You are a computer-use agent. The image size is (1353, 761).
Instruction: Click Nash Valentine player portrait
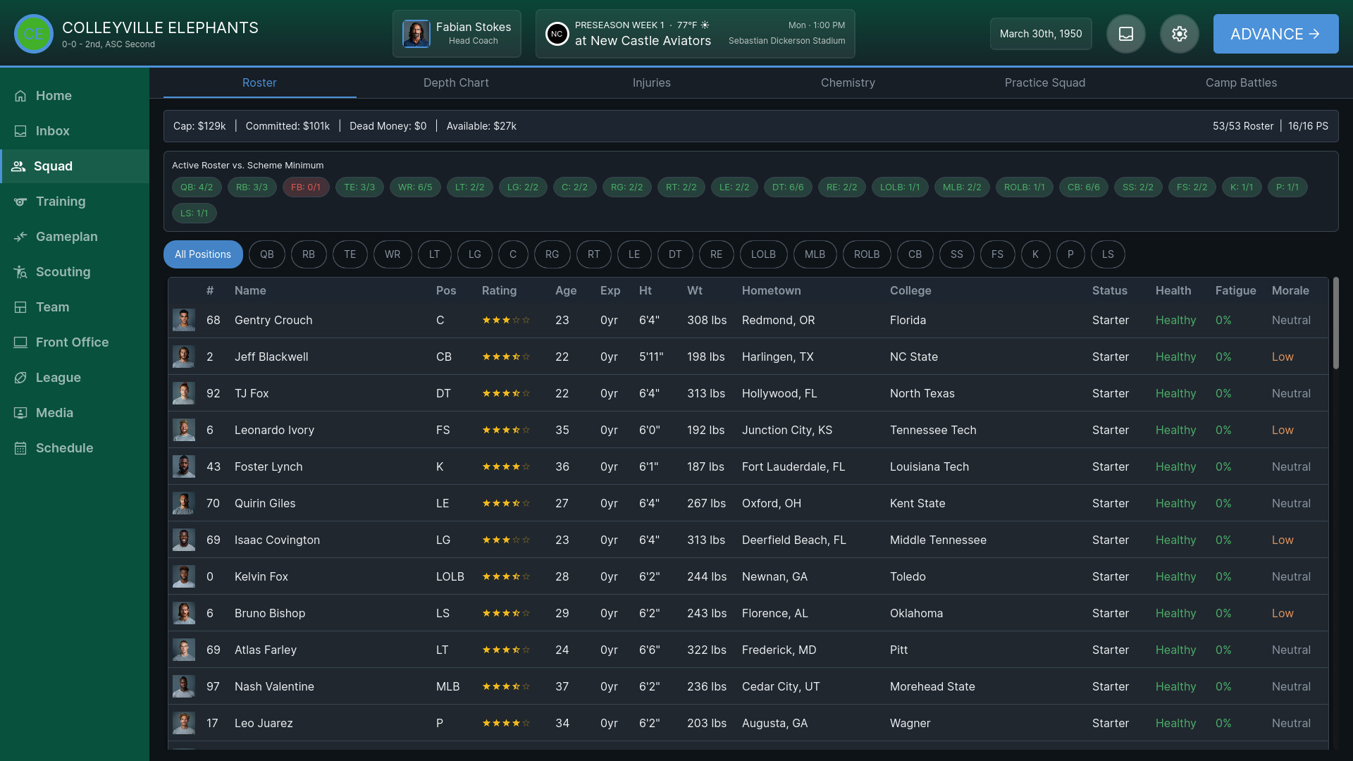(184, 686)
